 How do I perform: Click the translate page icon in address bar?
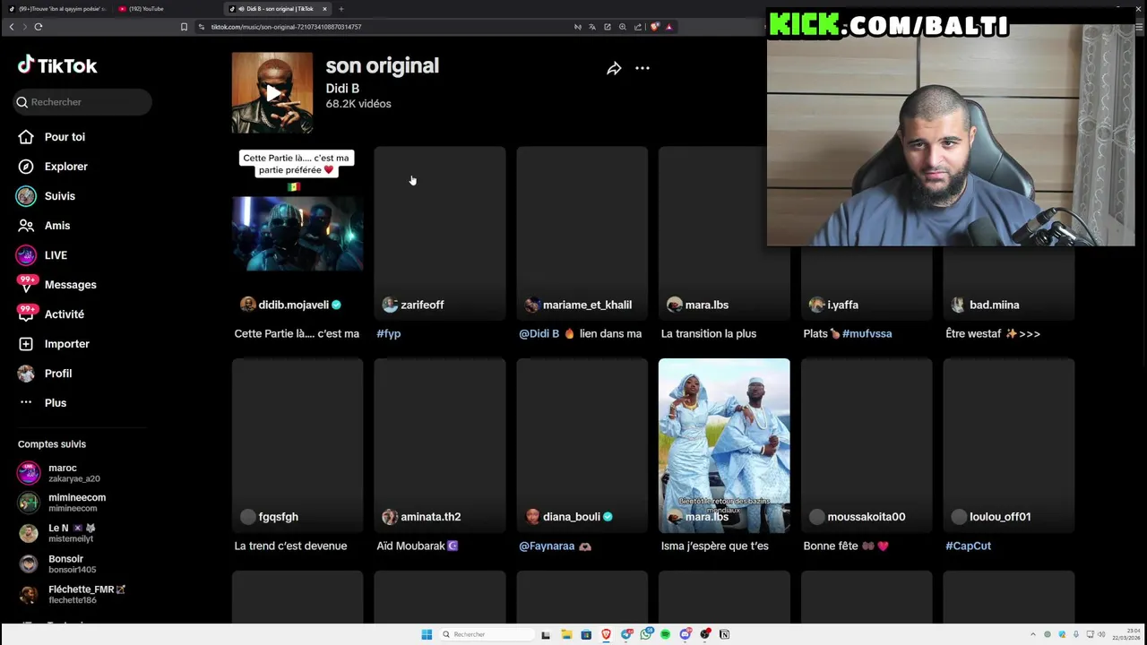tap(592, 27)
